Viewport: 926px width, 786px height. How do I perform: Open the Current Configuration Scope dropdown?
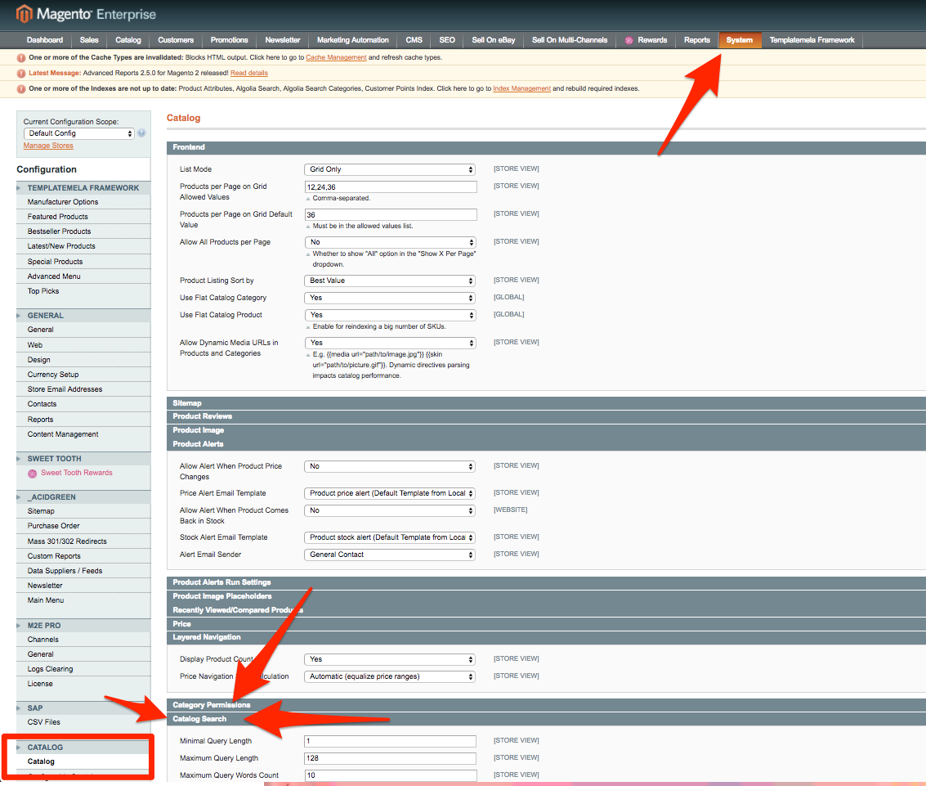pyautogui.click(x=79, y=133)
